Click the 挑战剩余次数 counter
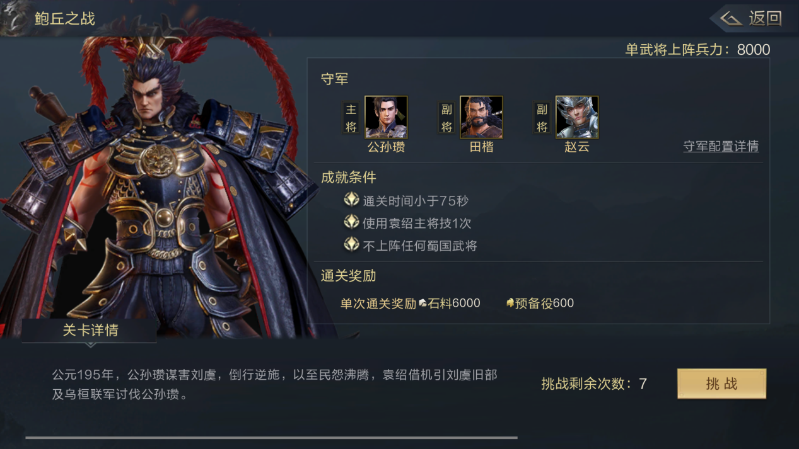Image resolution: width=799 pixels, height=449 pixels. [x=593, y=384]
